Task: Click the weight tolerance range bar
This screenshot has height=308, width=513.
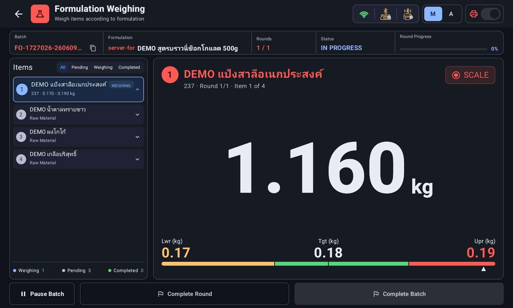Action: 328,264
